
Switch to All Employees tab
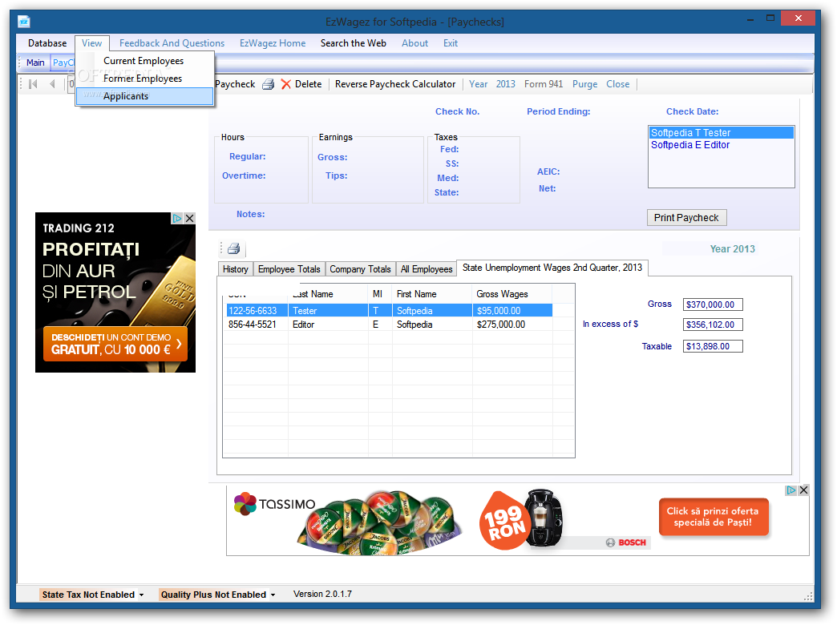point(426,269)
